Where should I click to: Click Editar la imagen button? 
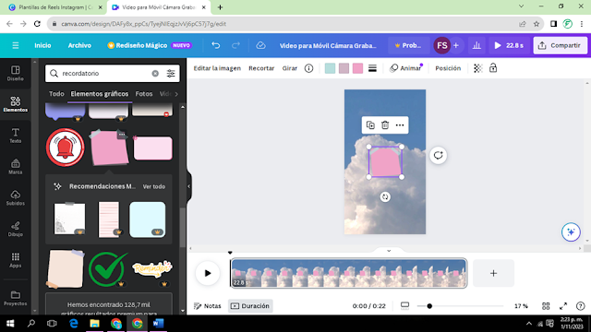(217, 68)
